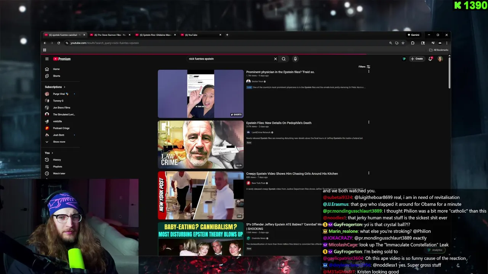
Task: Open the Oneindia News channel link
Action: [258, 238]
